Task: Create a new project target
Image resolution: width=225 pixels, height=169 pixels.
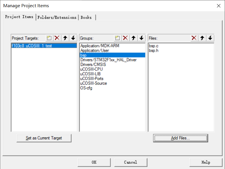Action: tap(49, 38)
